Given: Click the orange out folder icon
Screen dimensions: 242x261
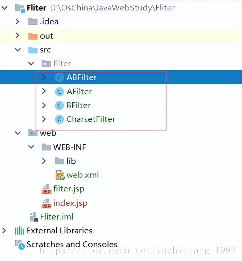Looking at the screenshot, I should pos(33,36).
